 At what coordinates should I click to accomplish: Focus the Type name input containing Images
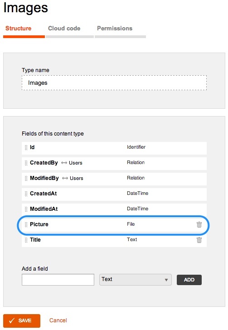click(x=114, y=82)
